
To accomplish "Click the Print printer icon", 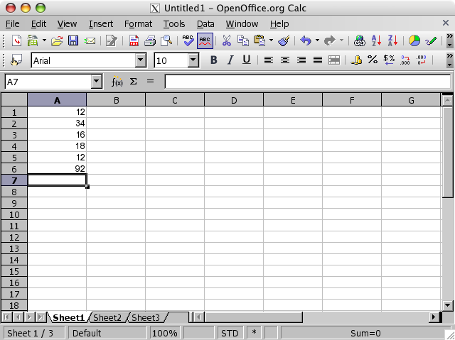I will coord(150,40).
